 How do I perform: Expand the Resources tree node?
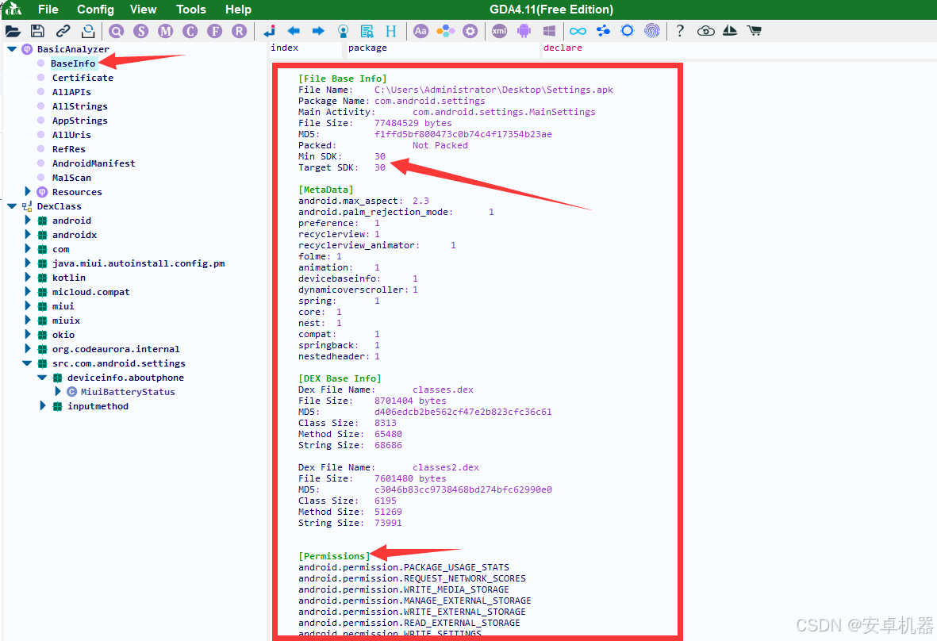(28, 192)
